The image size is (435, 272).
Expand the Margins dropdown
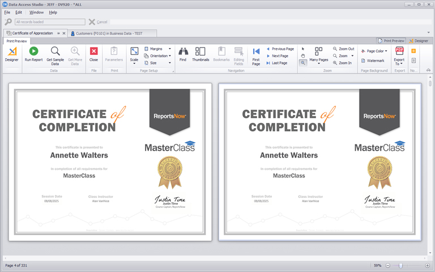[157, 49]
